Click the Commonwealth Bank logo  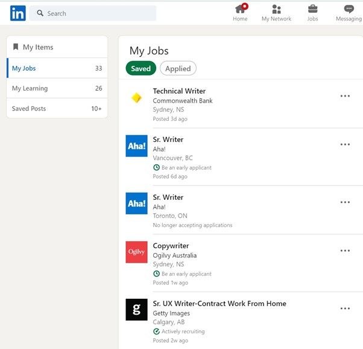tap(136, 98)
